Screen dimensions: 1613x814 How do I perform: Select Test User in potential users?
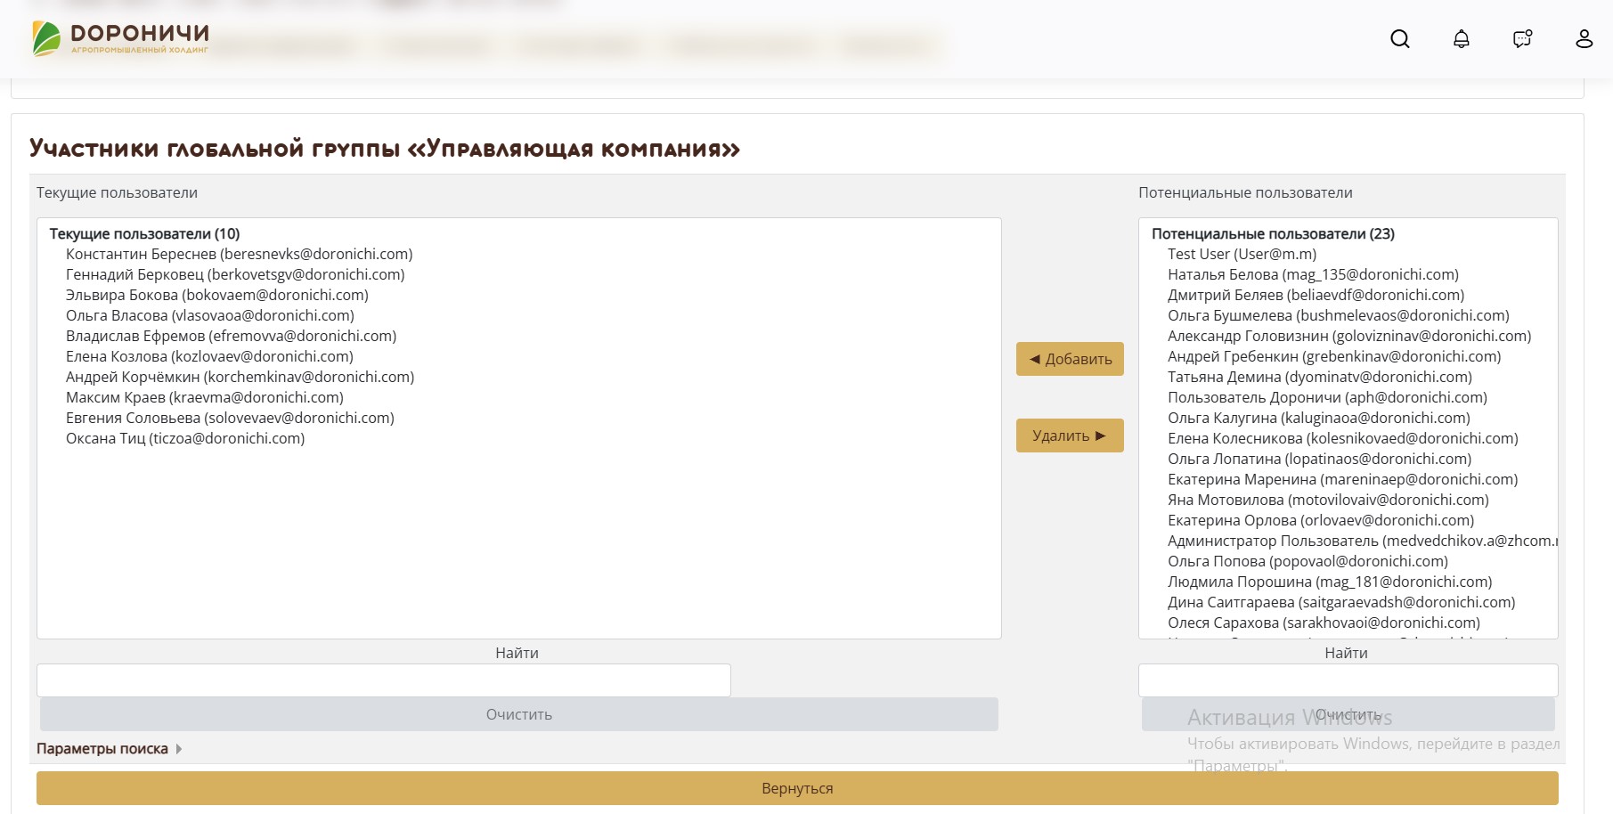(x=1242, y=254)
